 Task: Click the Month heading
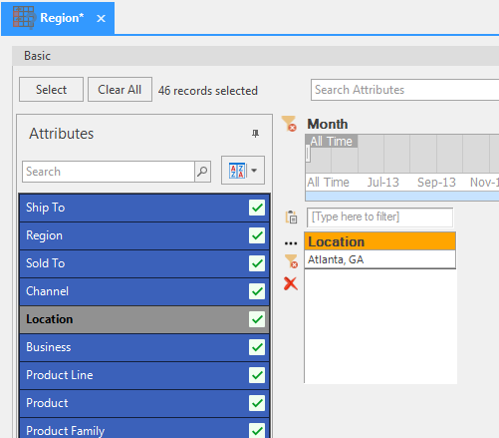[x=328, y=124]
